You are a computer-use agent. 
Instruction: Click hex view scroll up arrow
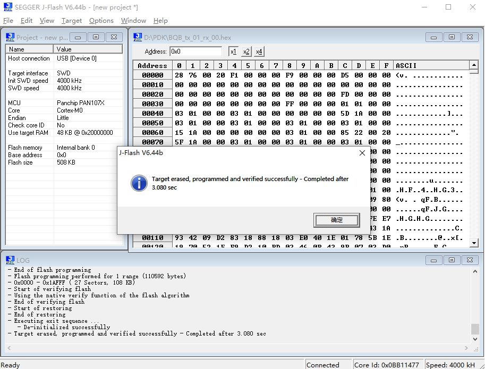click(x=474, y=65)
